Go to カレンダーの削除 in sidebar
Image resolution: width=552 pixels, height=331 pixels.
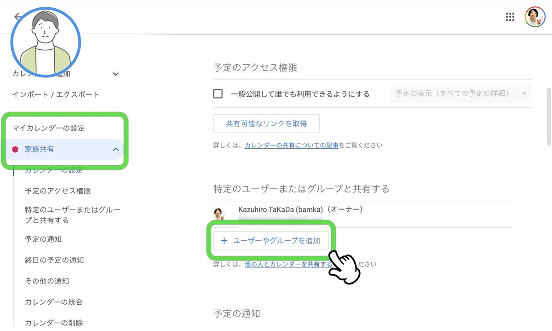pos(54,323)
